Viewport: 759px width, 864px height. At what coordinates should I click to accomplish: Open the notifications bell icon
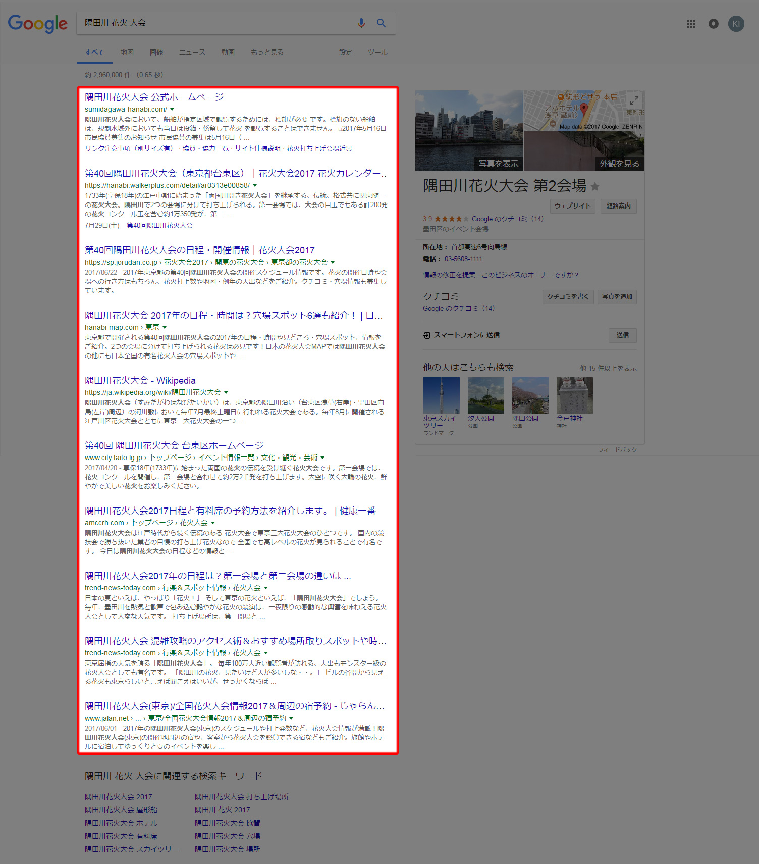click(713, 24)
